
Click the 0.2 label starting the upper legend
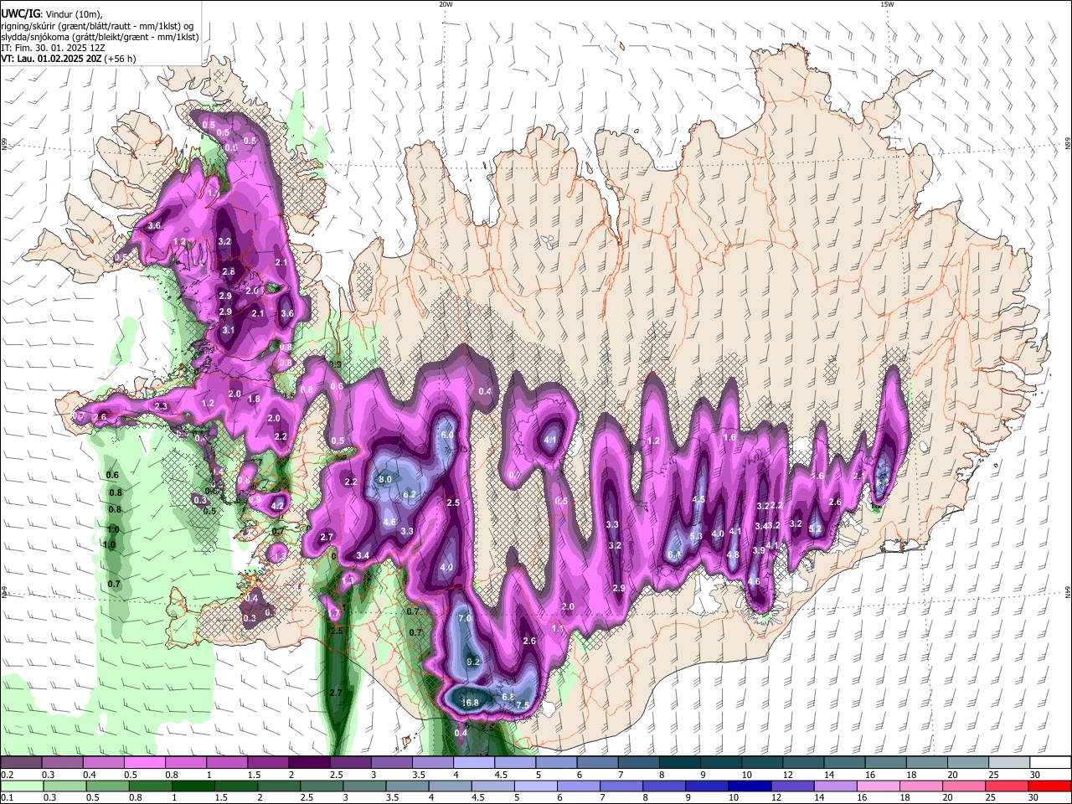pyautogui.click(x=7, y=775)
